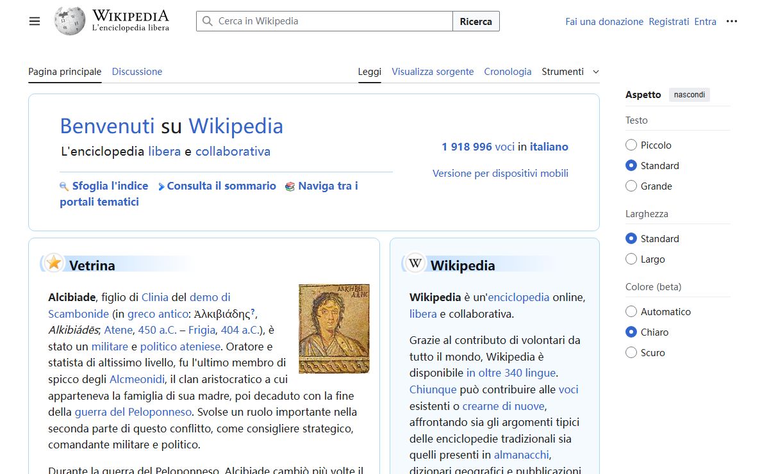This screenshot has height=474, width=769.
Task: Open the Pagina principale tab
Action: [x=65, y=72]
